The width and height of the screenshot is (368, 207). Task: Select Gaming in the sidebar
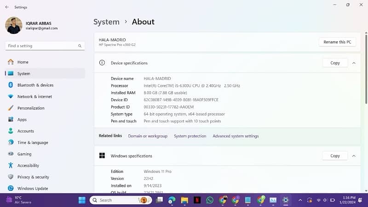click(24, 154)
